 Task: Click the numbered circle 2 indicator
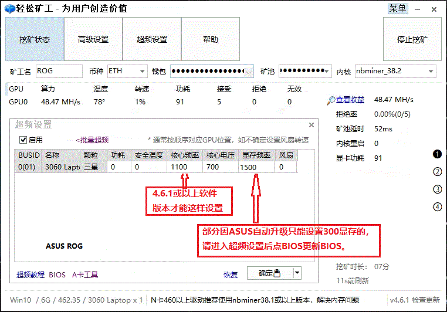pos(437,172)
